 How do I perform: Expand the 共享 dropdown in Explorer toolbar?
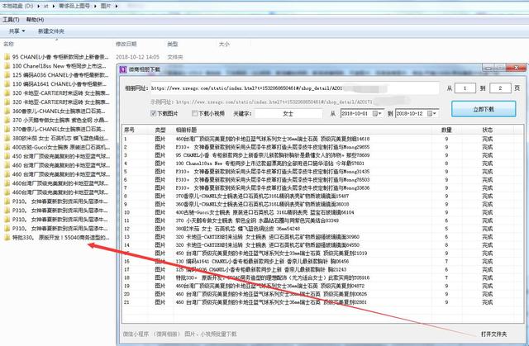18,30
